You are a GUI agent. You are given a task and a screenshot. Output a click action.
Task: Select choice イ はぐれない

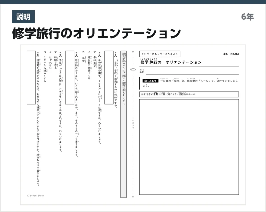tap(50, 60)
